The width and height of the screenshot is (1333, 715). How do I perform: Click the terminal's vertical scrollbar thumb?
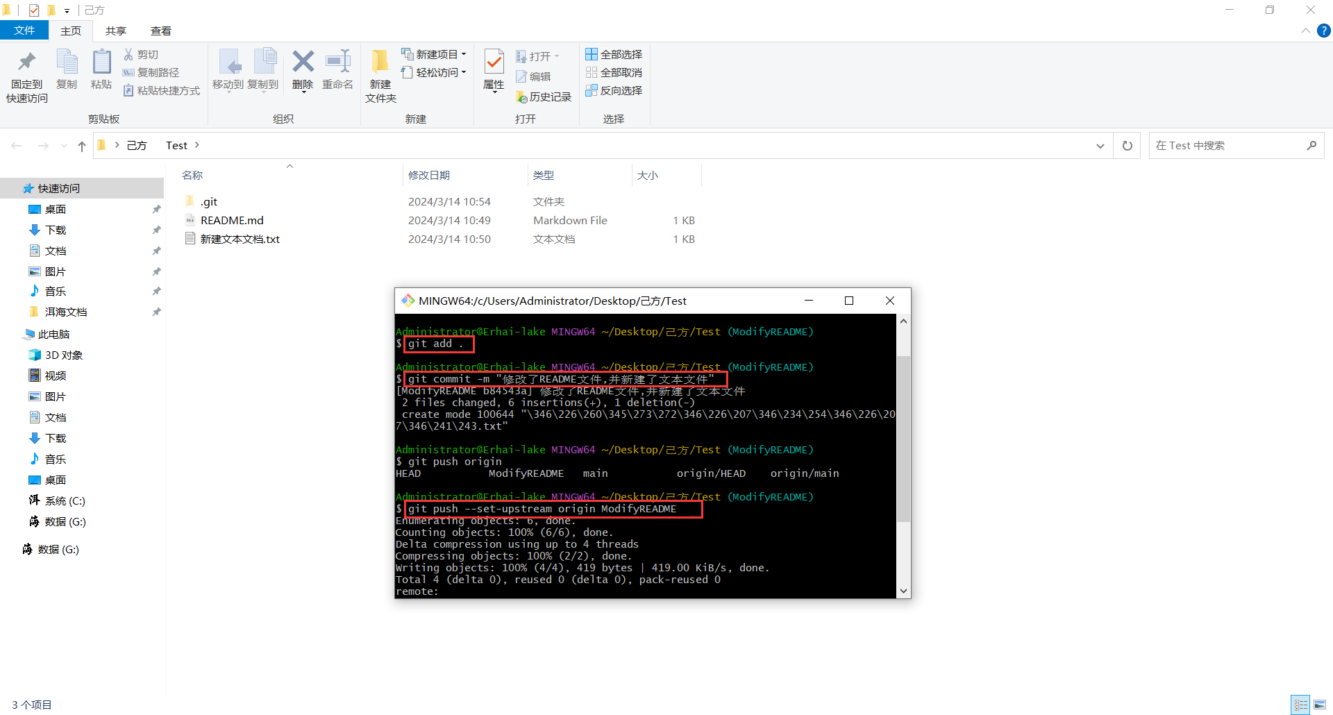903,437
